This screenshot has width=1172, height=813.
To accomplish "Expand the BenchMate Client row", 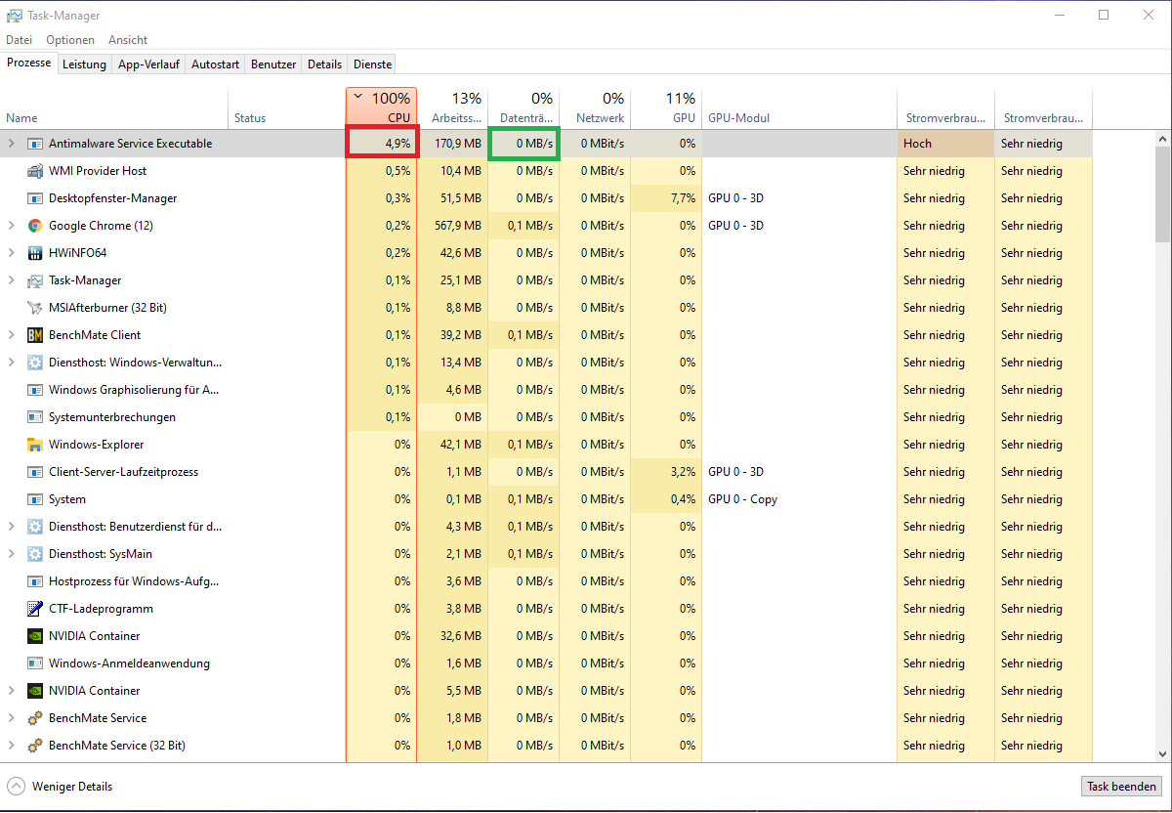I will 12,335.
